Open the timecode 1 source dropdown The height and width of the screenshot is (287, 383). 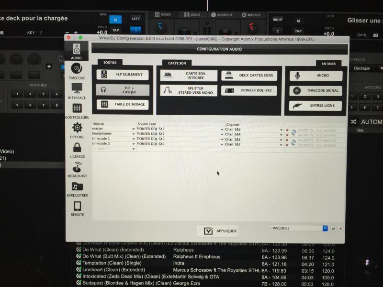tap(134, 139)
